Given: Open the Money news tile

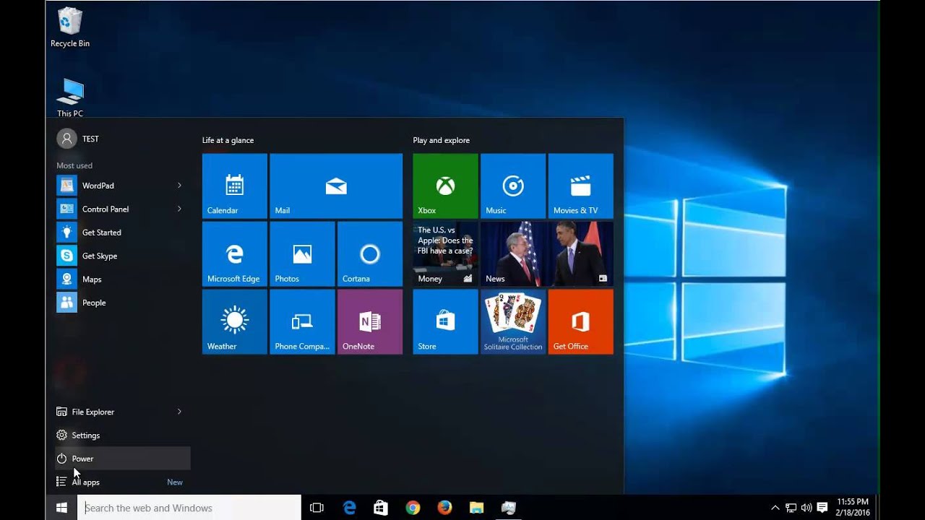Looking at the screenshot, I should 445,253.
